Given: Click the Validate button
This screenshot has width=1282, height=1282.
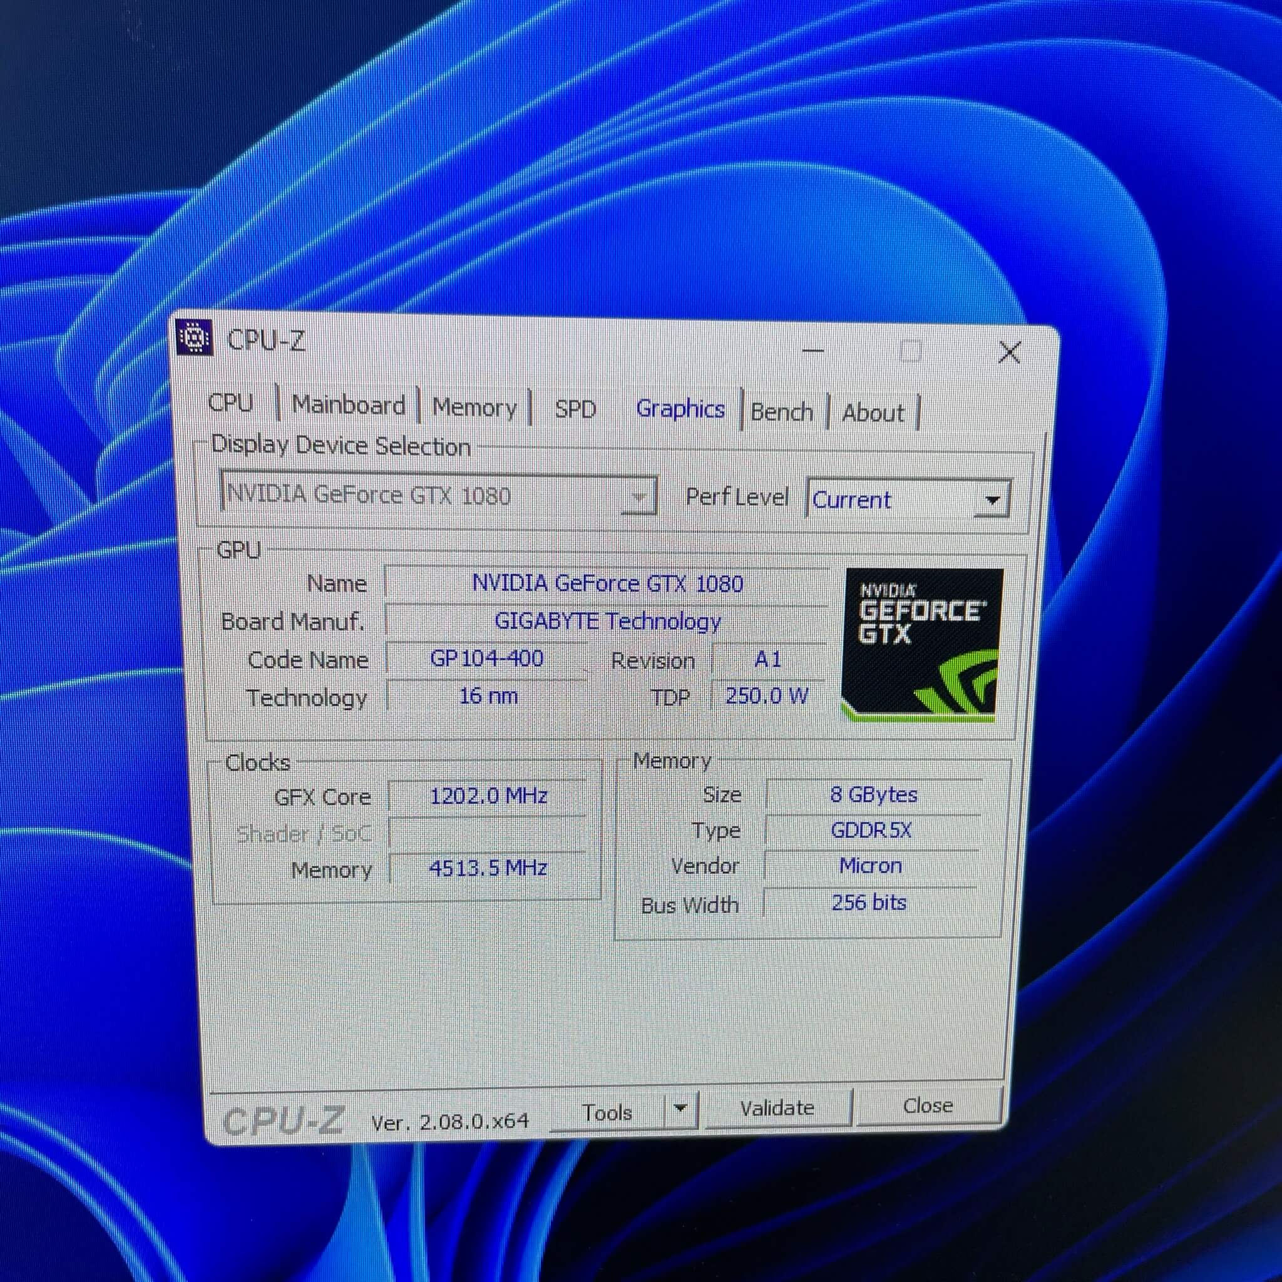Looking at the screenshot, I should [777, 1107].
